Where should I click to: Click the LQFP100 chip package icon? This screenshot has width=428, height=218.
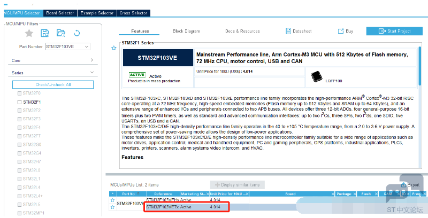coord(316,77)
